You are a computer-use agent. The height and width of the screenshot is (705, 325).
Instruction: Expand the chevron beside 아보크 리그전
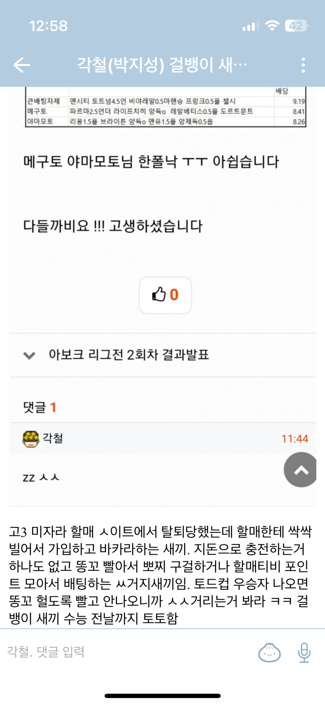(x=29, y=355)
